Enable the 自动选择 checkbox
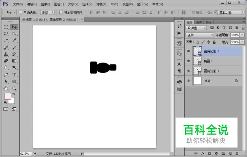Image resolution: width=247 pixels, height=157 pixels. pyautogui.click(x=20, y=12)
